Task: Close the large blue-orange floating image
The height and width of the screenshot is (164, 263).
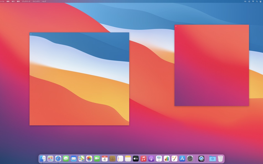Action: pos(31,34)
